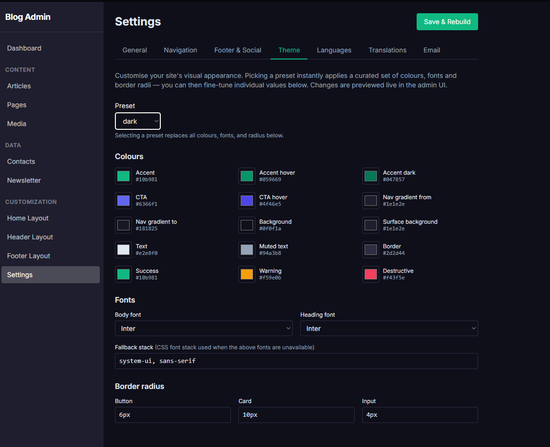Open the Body font dropdown
This screenshot has height=447, width=550.
click(x=204, y=329)
